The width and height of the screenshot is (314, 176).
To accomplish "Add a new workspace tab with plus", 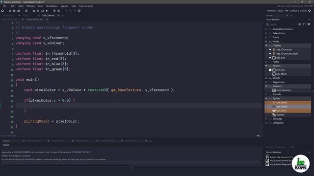I will tap(62, 15).
